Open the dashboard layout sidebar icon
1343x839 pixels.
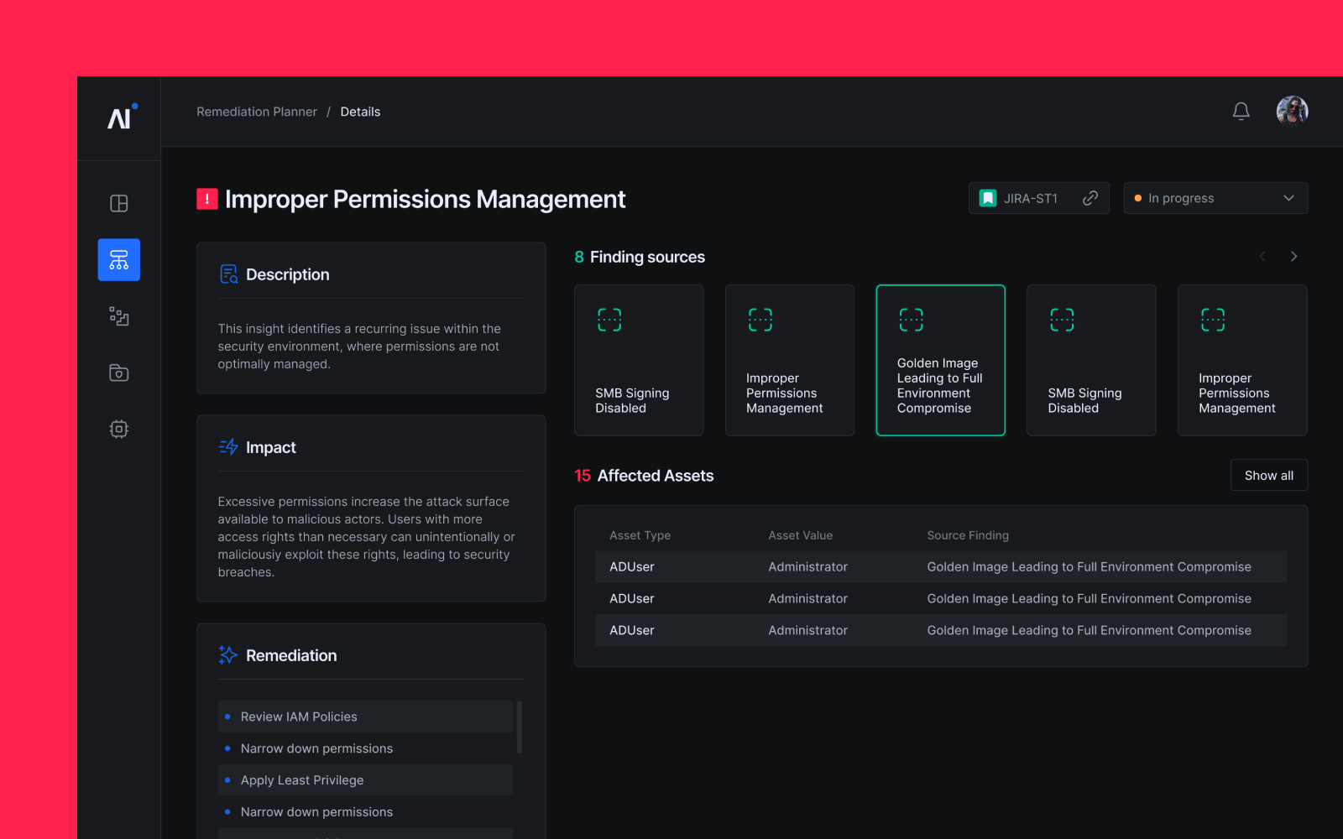pyautogui.click(x=119, y=204)
